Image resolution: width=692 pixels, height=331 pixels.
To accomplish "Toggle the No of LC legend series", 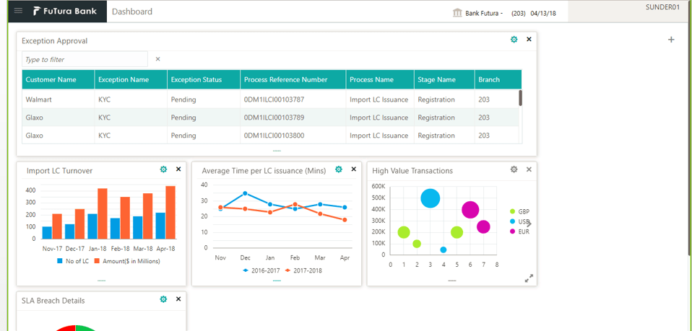I will pos(73,261).
